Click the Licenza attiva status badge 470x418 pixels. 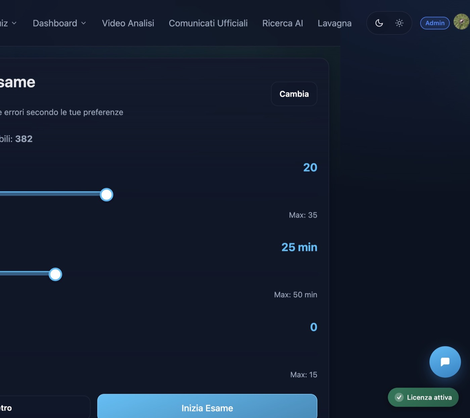(x=423, y=397)
